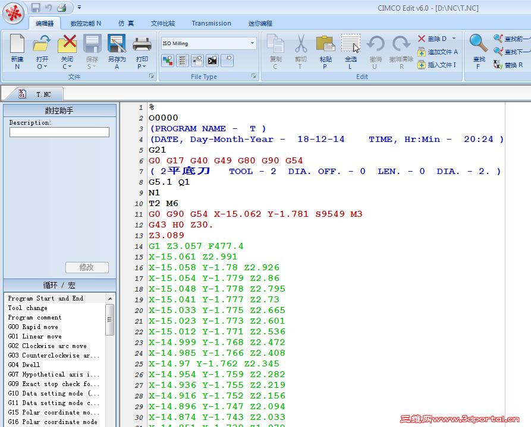Viewport: 531px width, 427px height.
Task: Switch to the 仿真 ribbon tab
Action: click(126, 23)
